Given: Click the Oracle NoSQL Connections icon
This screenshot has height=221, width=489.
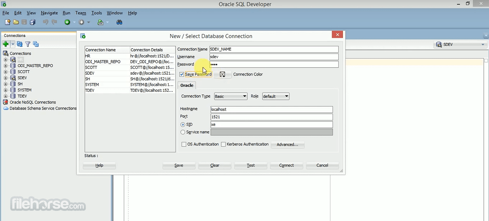Looking at the screenshot, I should [5, 102].
